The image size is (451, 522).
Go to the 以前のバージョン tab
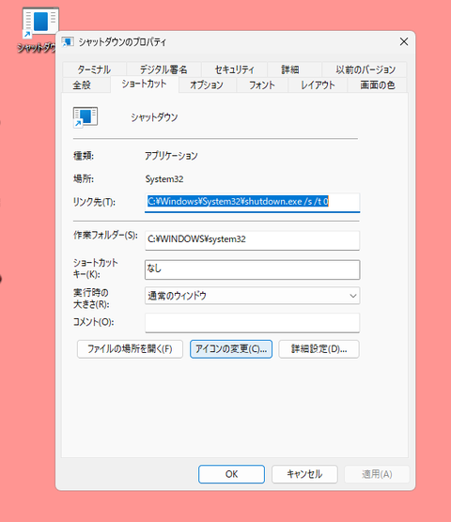coord(365,69)
